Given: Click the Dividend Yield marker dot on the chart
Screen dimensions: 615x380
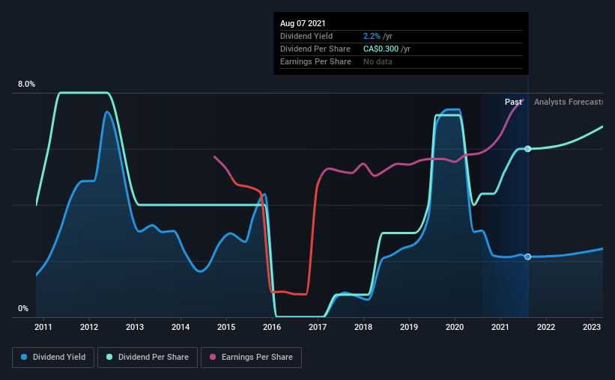Looking at the screenshot, I should tap(528, 257).
